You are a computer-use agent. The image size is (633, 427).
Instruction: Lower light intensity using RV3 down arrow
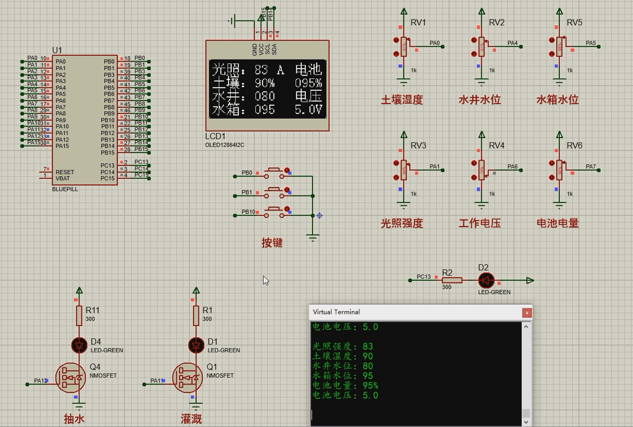pos(396,177)
